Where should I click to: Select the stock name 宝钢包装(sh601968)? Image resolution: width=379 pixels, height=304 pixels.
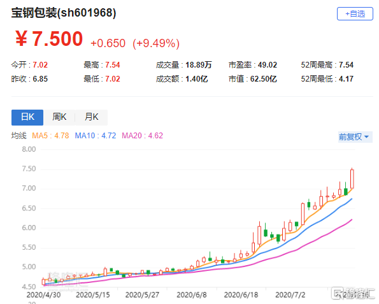click(x=64, y=13)
